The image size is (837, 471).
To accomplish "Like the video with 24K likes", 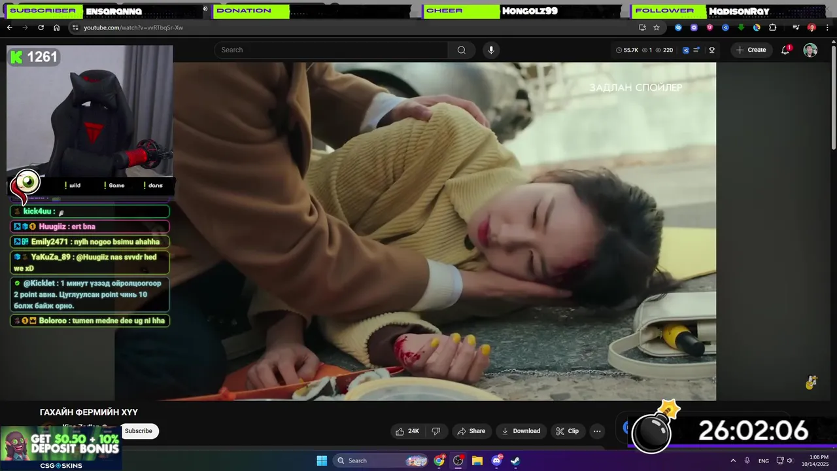I will (x=407, y=431).
